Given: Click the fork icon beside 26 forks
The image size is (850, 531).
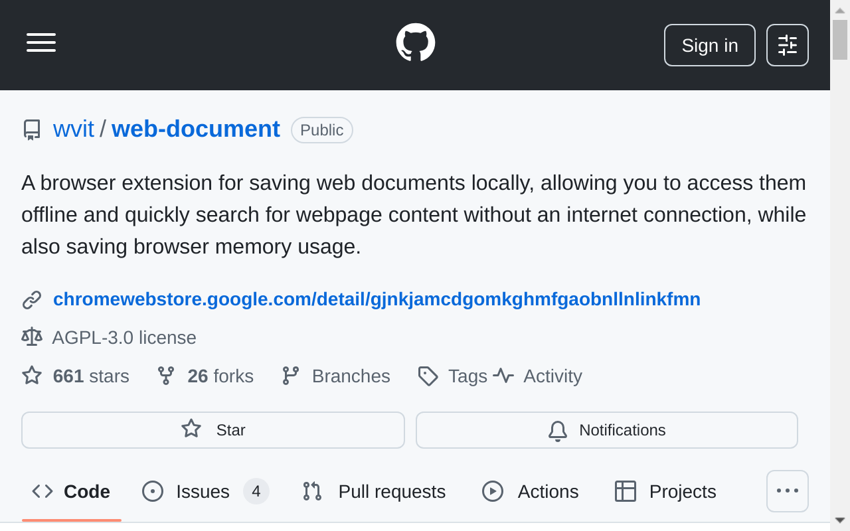Looking at the screenshot, I should coord(166,376).
